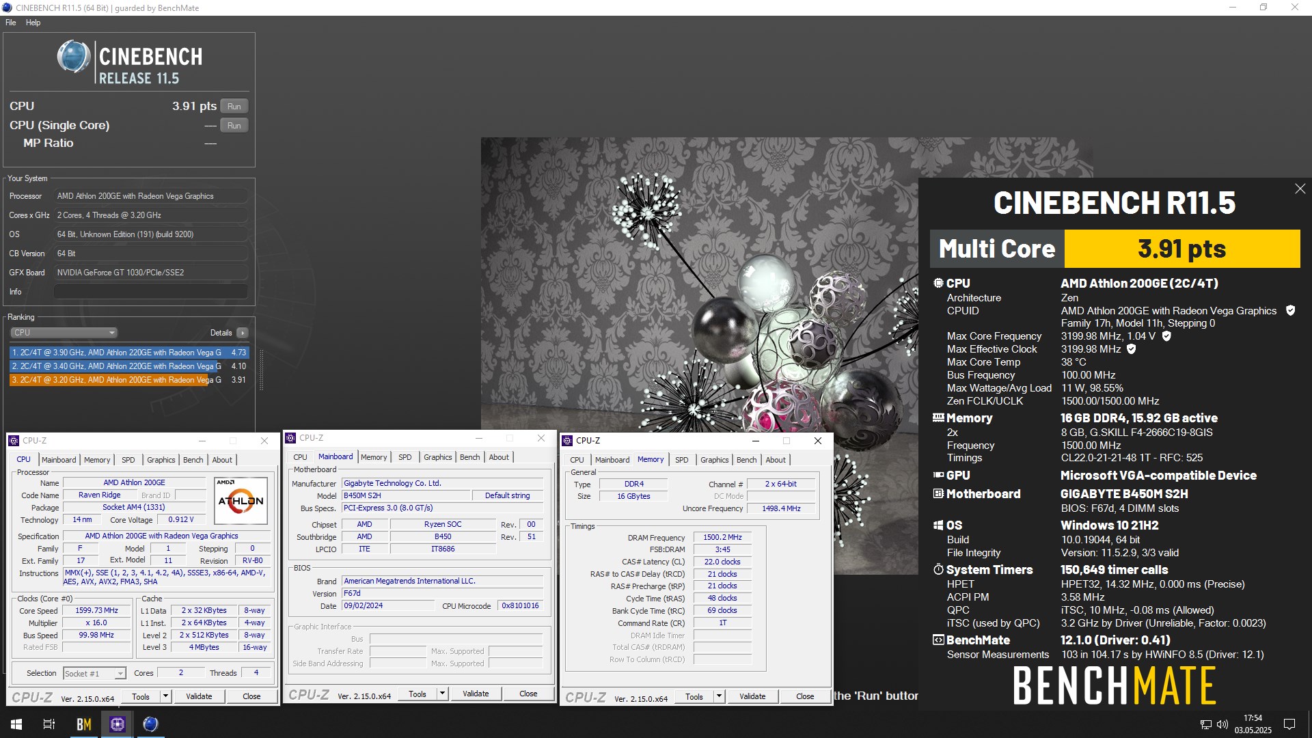1312x738 pixels.
Task: Click the Motherboard section icon in BenchMate
Action: [x=938, y=493]
